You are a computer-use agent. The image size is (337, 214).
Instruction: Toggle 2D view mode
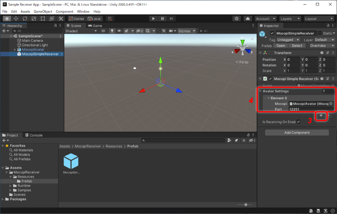[104, 31]
